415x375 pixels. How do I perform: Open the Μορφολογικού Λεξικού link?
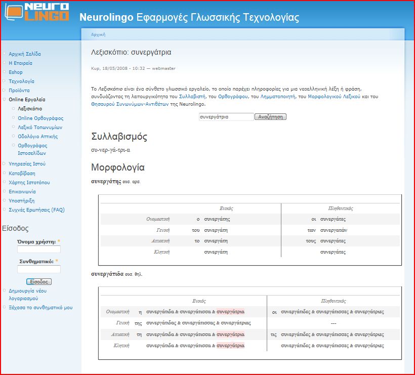[x=334, y=97]
